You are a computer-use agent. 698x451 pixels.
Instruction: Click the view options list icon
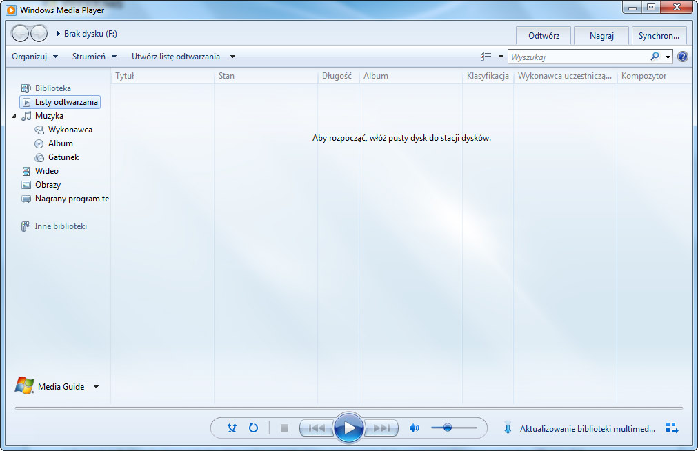pos(486,57)
